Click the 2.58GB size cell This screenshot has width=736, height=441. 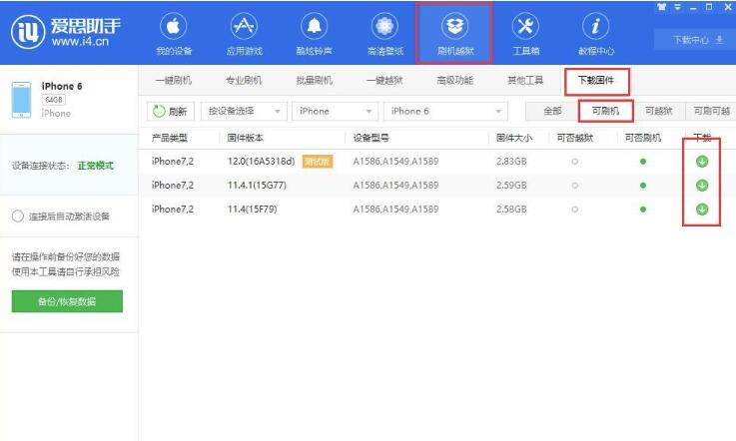coord(511,210)
